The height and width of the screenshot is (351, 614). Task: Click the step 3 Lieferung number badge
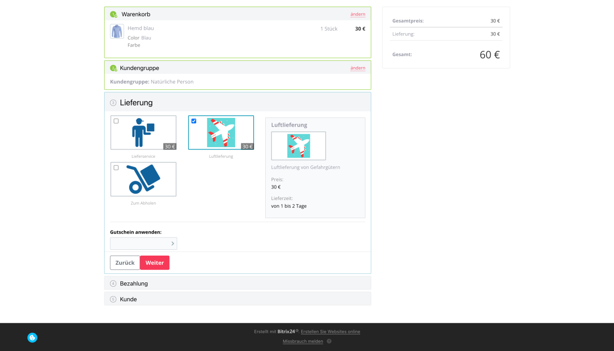(113, 103)
